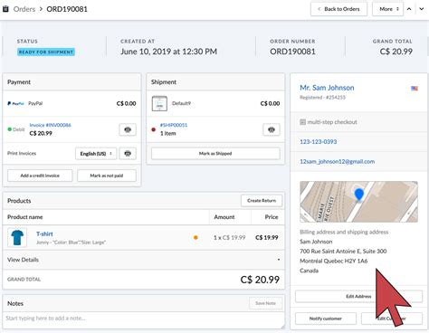The height and width of the screenshot is (333, 429).
Task: Open the T-shirt product thumbnail
Action: point(17,238)
